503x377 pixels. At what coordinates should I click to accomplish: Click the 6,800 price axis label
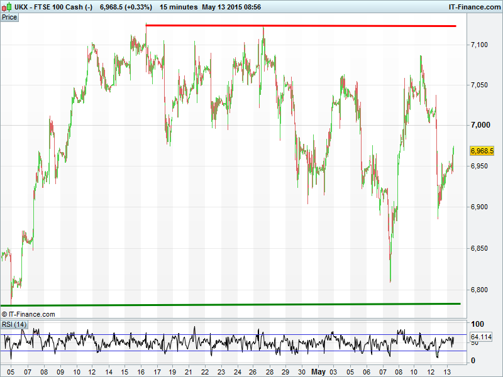point(479,290)
